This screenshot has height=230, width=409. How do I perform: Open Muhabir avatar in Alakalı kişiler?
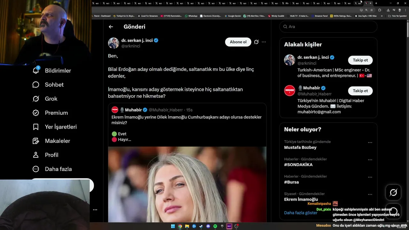(289, 91)
